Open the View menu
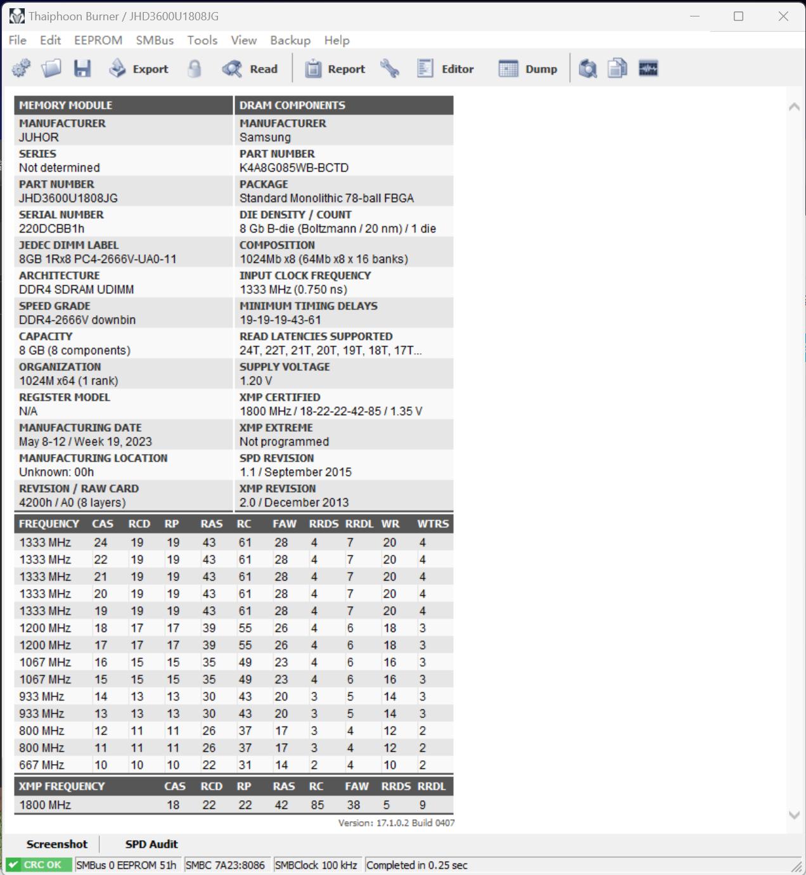This screenshot has height=875, width=806. pos(243,40)
